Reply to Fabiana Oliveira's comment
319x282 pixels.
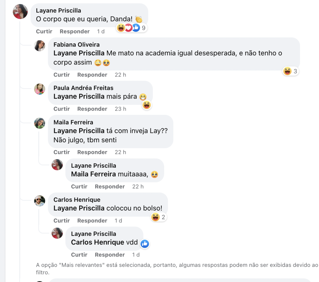coord(92,75)
